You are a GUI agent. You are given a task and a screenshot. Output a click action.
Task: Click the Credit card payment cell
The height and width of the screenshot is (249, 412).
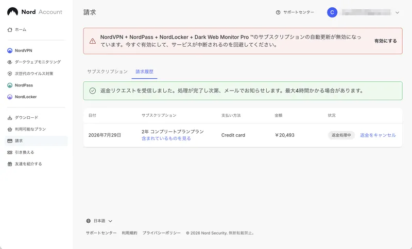click(x=233, y=135)
